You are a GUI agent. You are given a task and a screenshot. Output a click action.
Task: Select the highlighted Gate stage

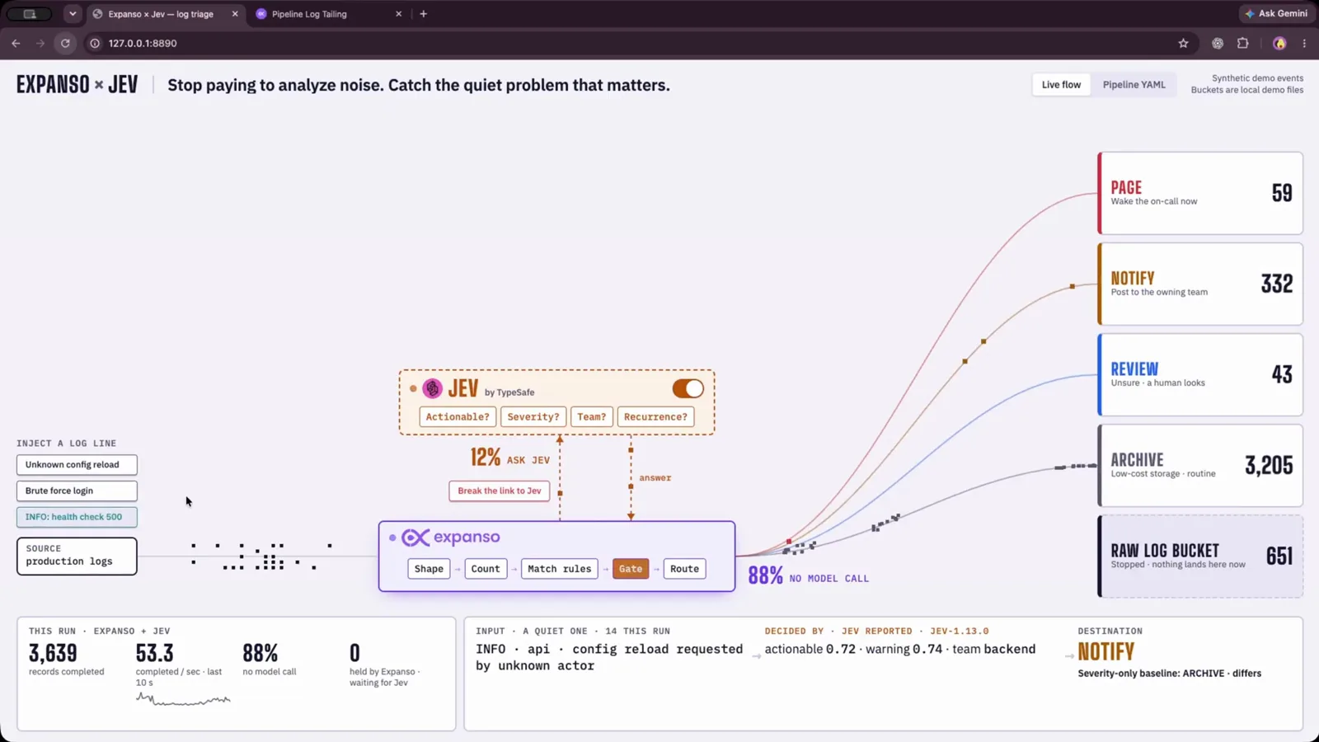click(631, 569)
